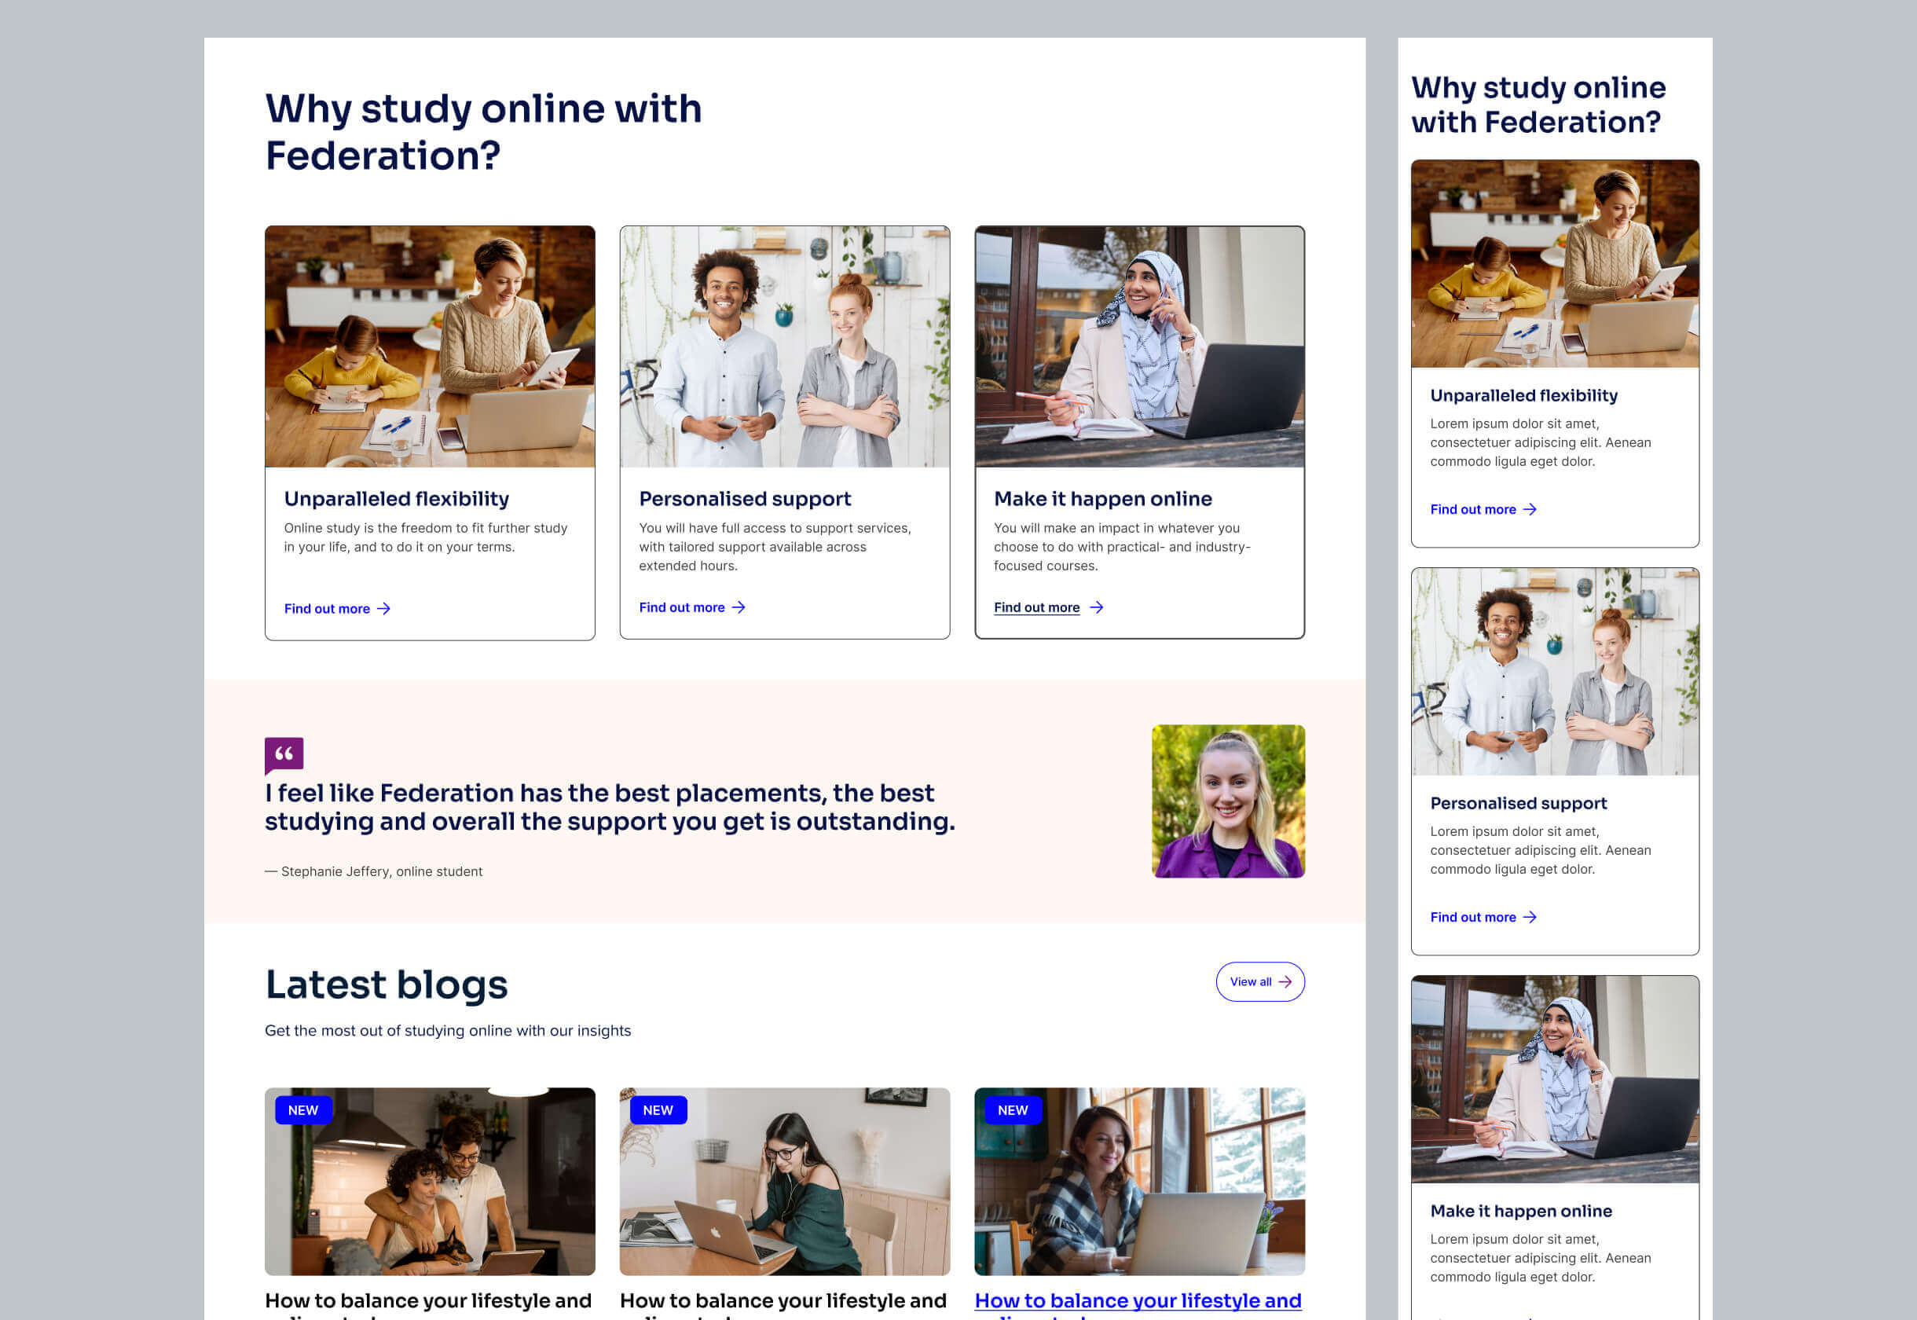
Task: Open second blog title How to balance your lifestyle
Action: (783, 1304)
